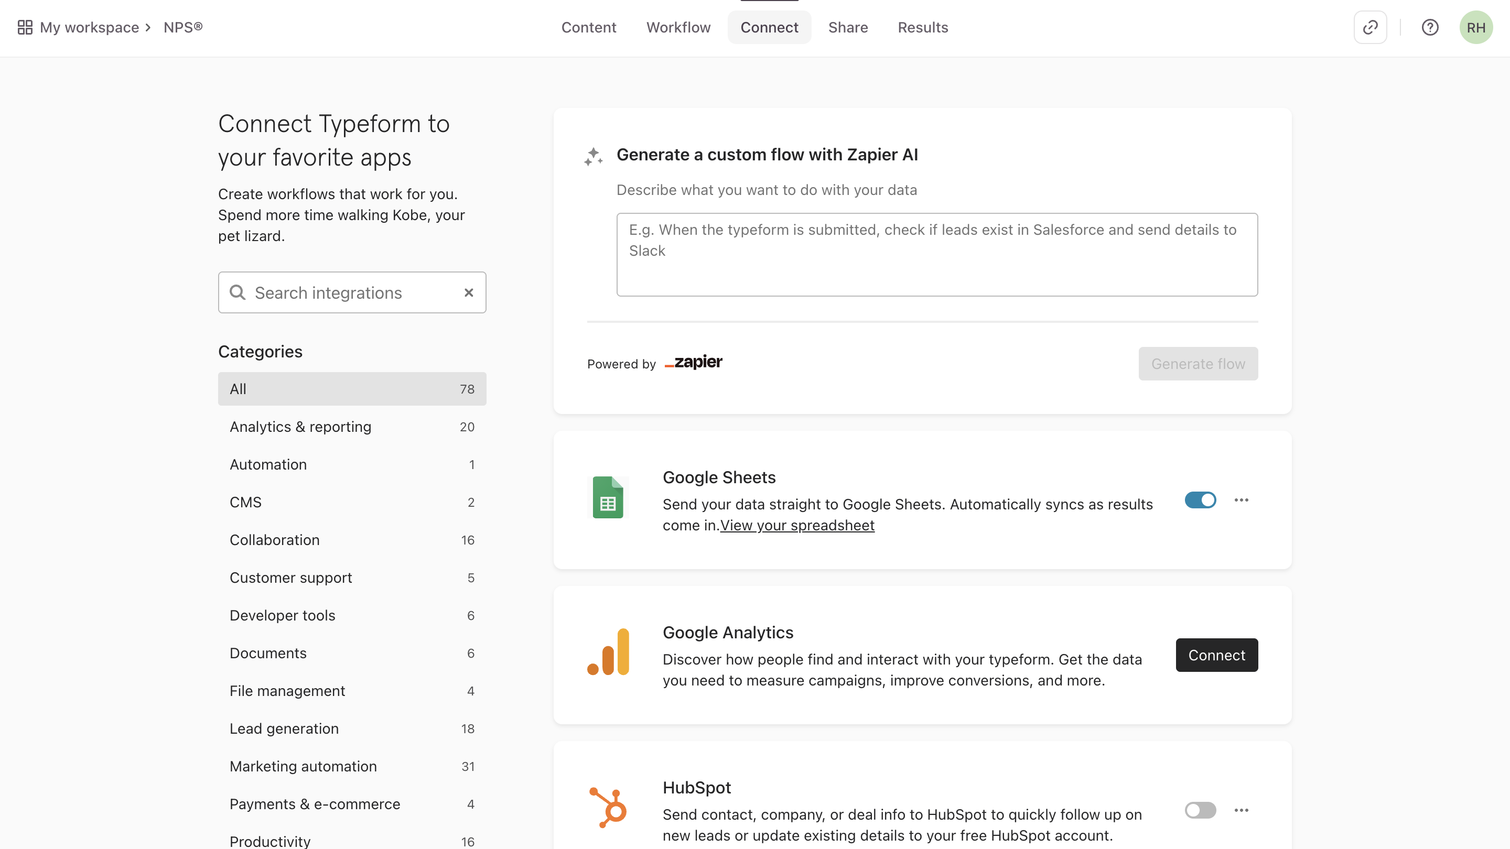Click the Categories heading

(x=260, y=351)
